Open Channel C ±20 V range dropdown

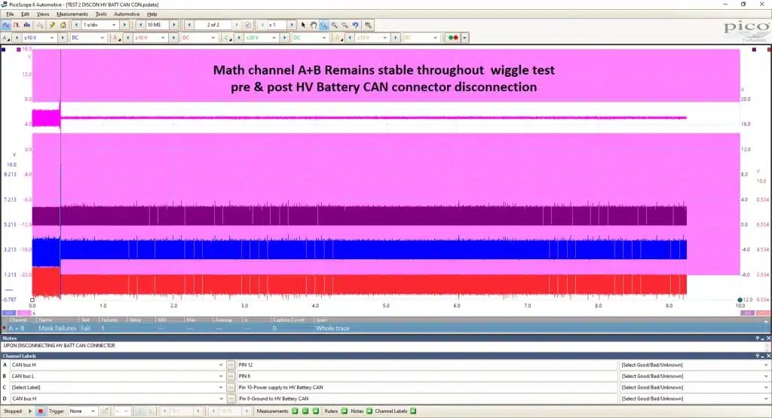[x=274, y=38]
